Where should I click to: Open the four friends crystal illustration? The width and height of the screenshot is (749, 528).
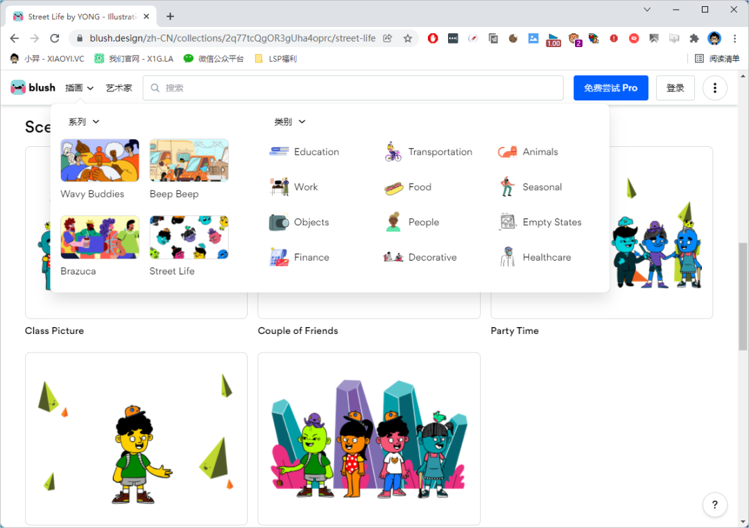[369, 439]
